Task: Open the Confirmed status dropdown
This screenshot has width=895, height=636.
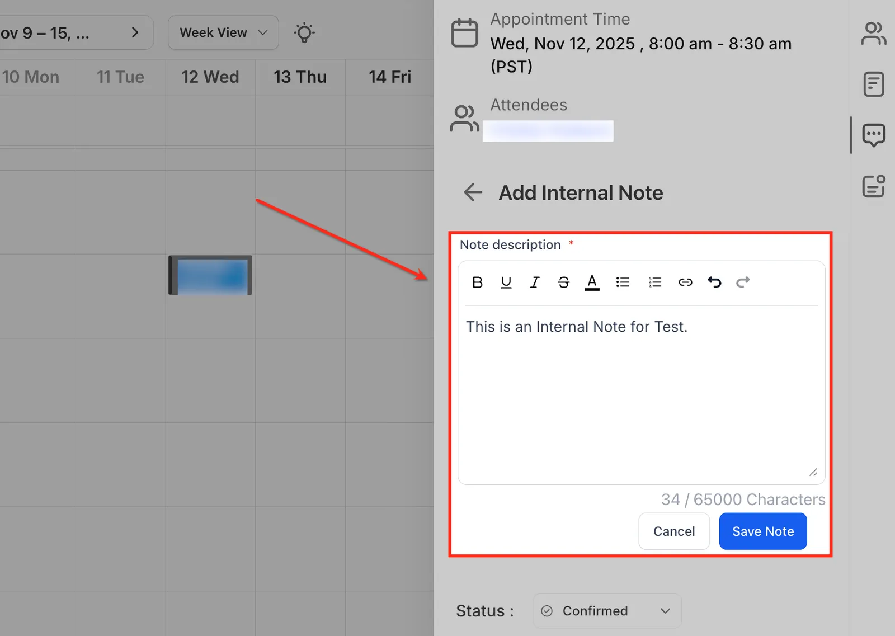Action: point(607,611)
